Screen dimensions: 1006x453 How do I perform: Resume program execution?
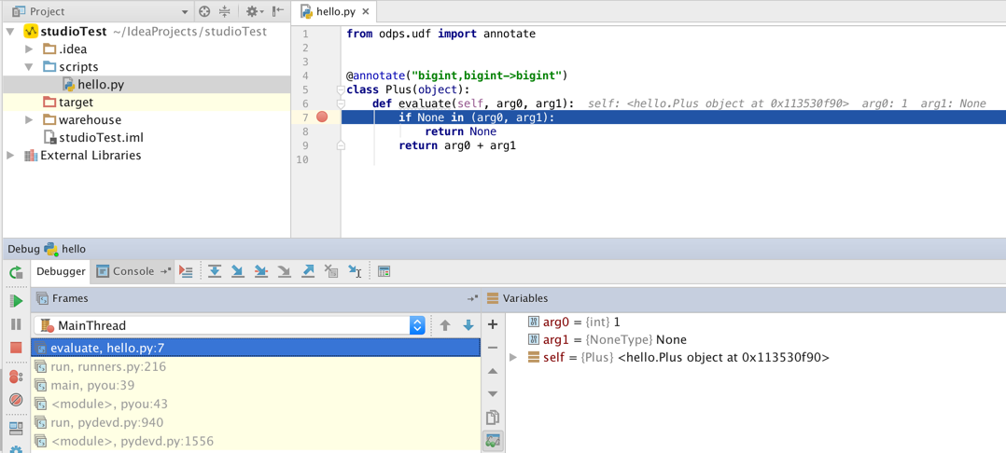tap(17, 300)
